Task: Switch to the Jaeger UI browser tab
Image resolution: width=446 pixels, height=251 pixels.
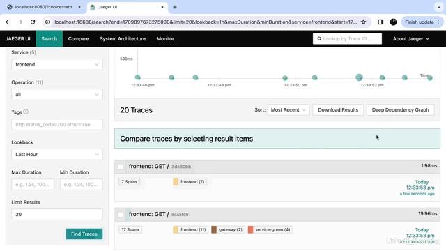Action: click(128, 7)
